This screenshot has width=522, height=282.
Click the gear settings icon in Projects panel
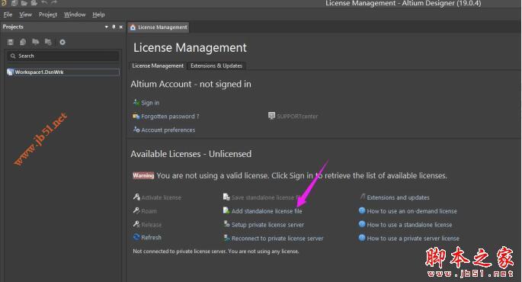point(62,42)
